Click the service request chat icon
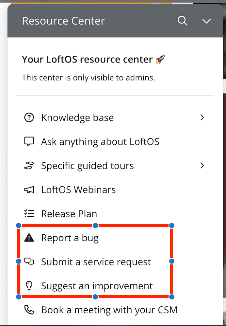226x326 pixels. [x=29, y=262]
